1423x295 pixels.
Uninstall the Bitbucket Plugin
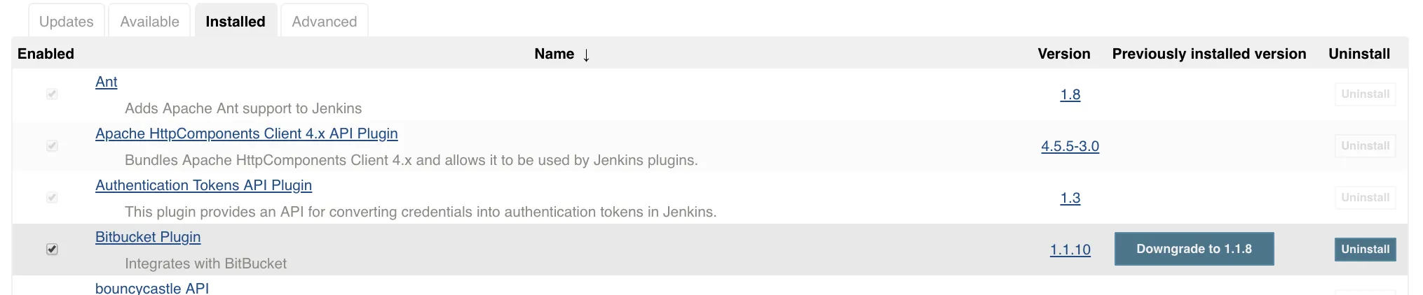[x=1365, y=250]
